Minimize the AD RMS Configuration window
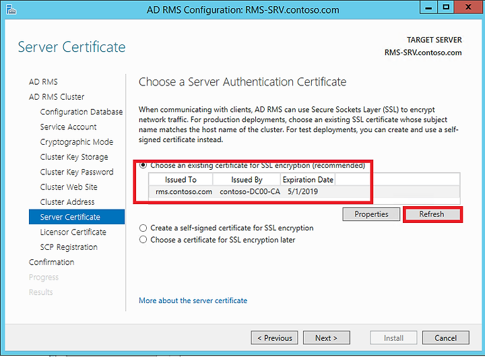The height and width of the screenshot is (357, 485). pos(428,7)
